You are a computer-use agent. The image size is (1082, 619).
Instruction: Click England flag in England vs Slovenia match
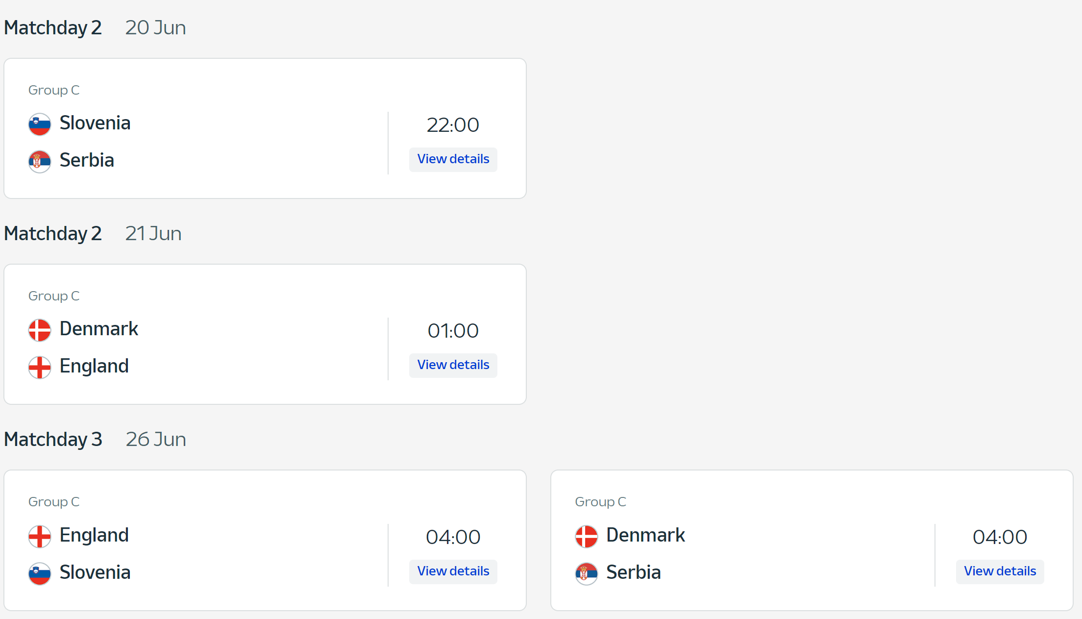pyautogui.click(x=40, y=536)
